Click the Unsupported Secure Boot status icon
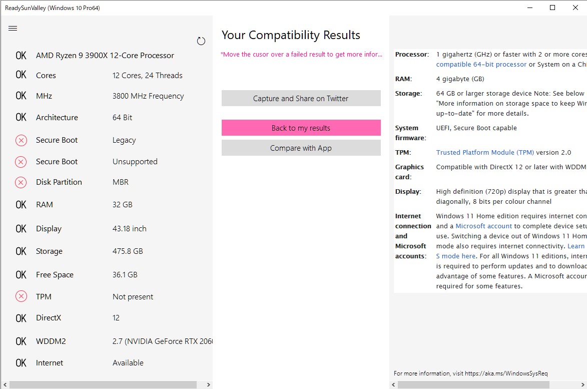The width and height of the screenshot is (587, 389). (21, 162)
